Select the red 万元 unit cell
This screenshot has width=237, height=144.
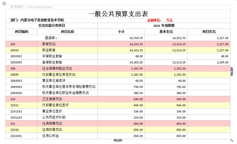(x=169, y=20)
